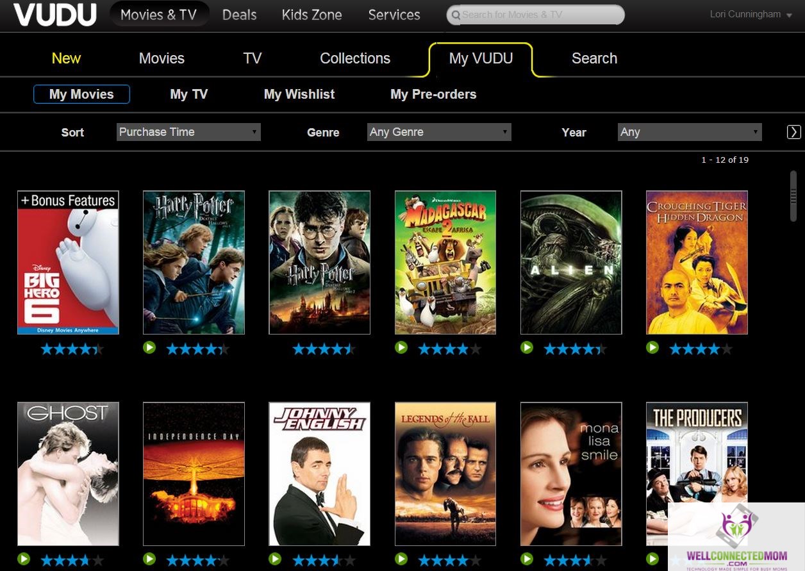Screen dimensions: 805x571
Task: Click play icon under Madagascar Escape 2 Africa
Action: [x=401, y=347]
